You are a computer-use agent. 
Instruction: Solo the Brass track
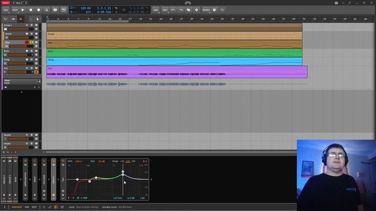pos(31,51)
